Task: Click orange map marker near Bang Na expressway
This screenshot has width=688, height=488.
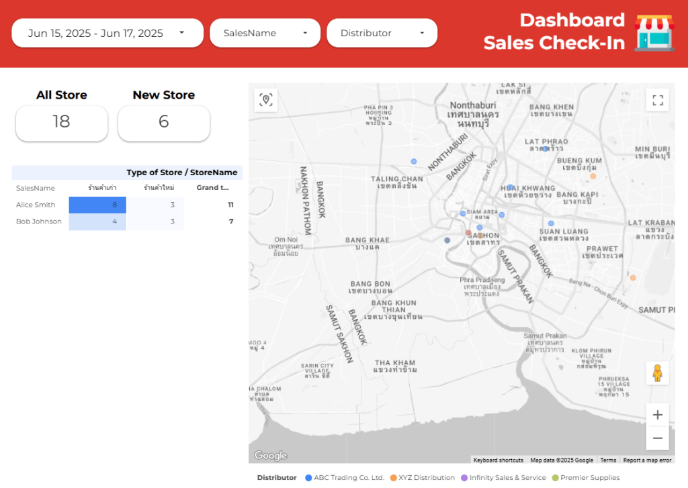Action: tap(632, 277)
